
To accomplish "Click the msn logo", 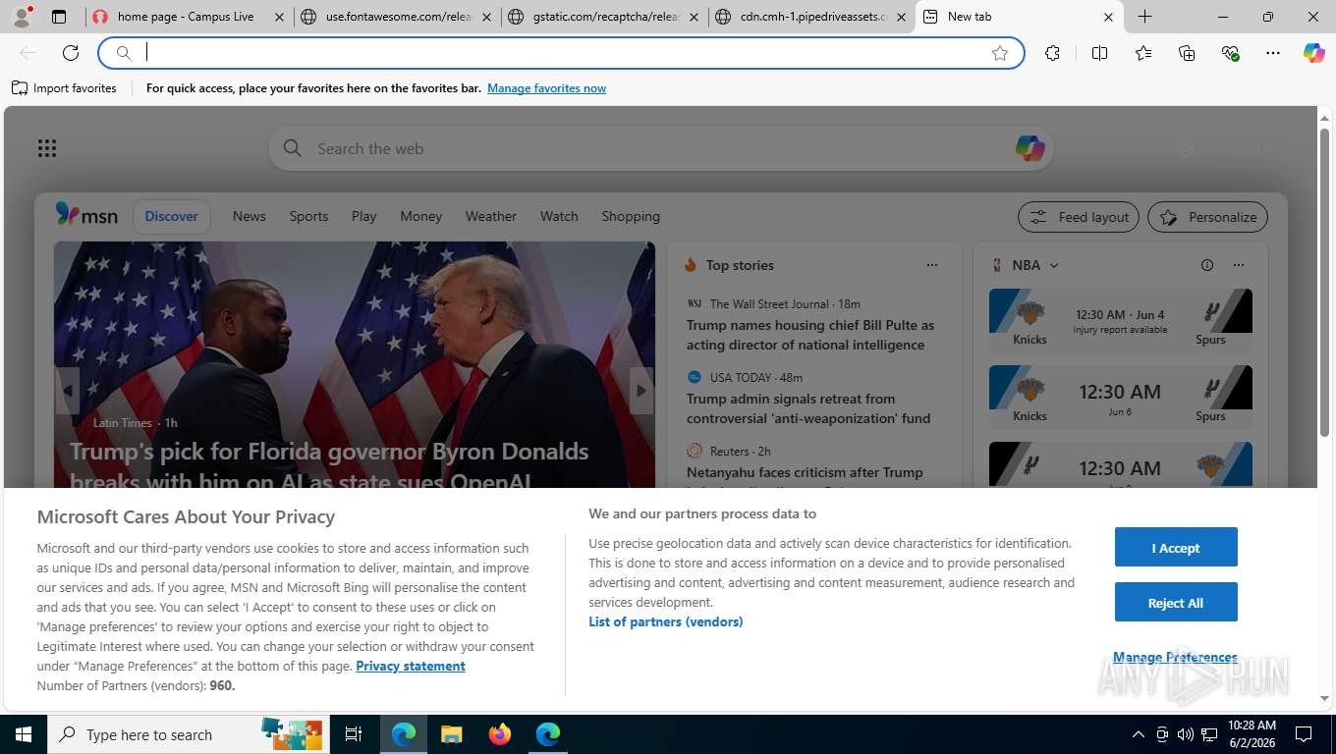I will tap(86, 215).
